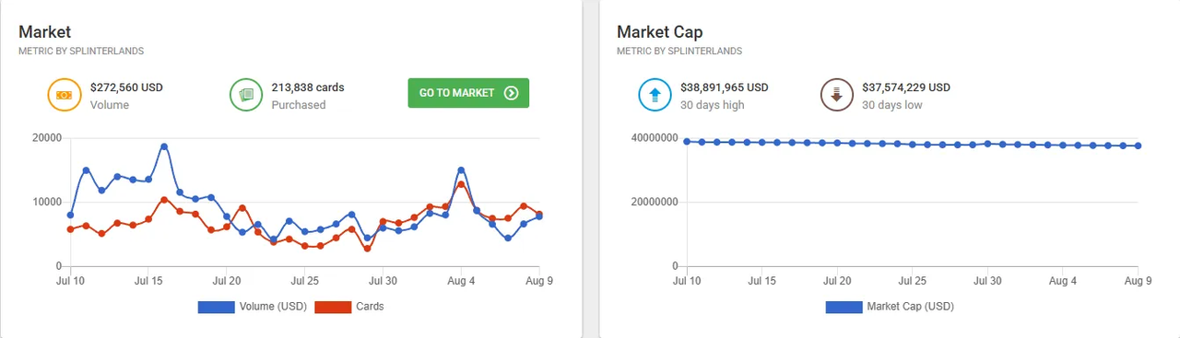
Task: Select the Jul 16 volume peak data point
Action: click(x=164, y=146)
